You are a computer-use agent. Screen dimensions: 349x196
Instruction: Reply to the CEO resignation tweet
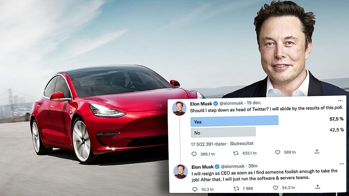[x=195, y=189]
